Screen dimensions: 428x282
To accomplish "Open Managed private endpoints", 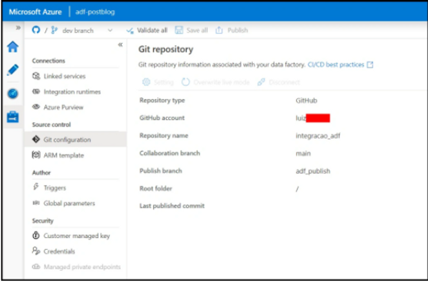I will click(82, 267).
